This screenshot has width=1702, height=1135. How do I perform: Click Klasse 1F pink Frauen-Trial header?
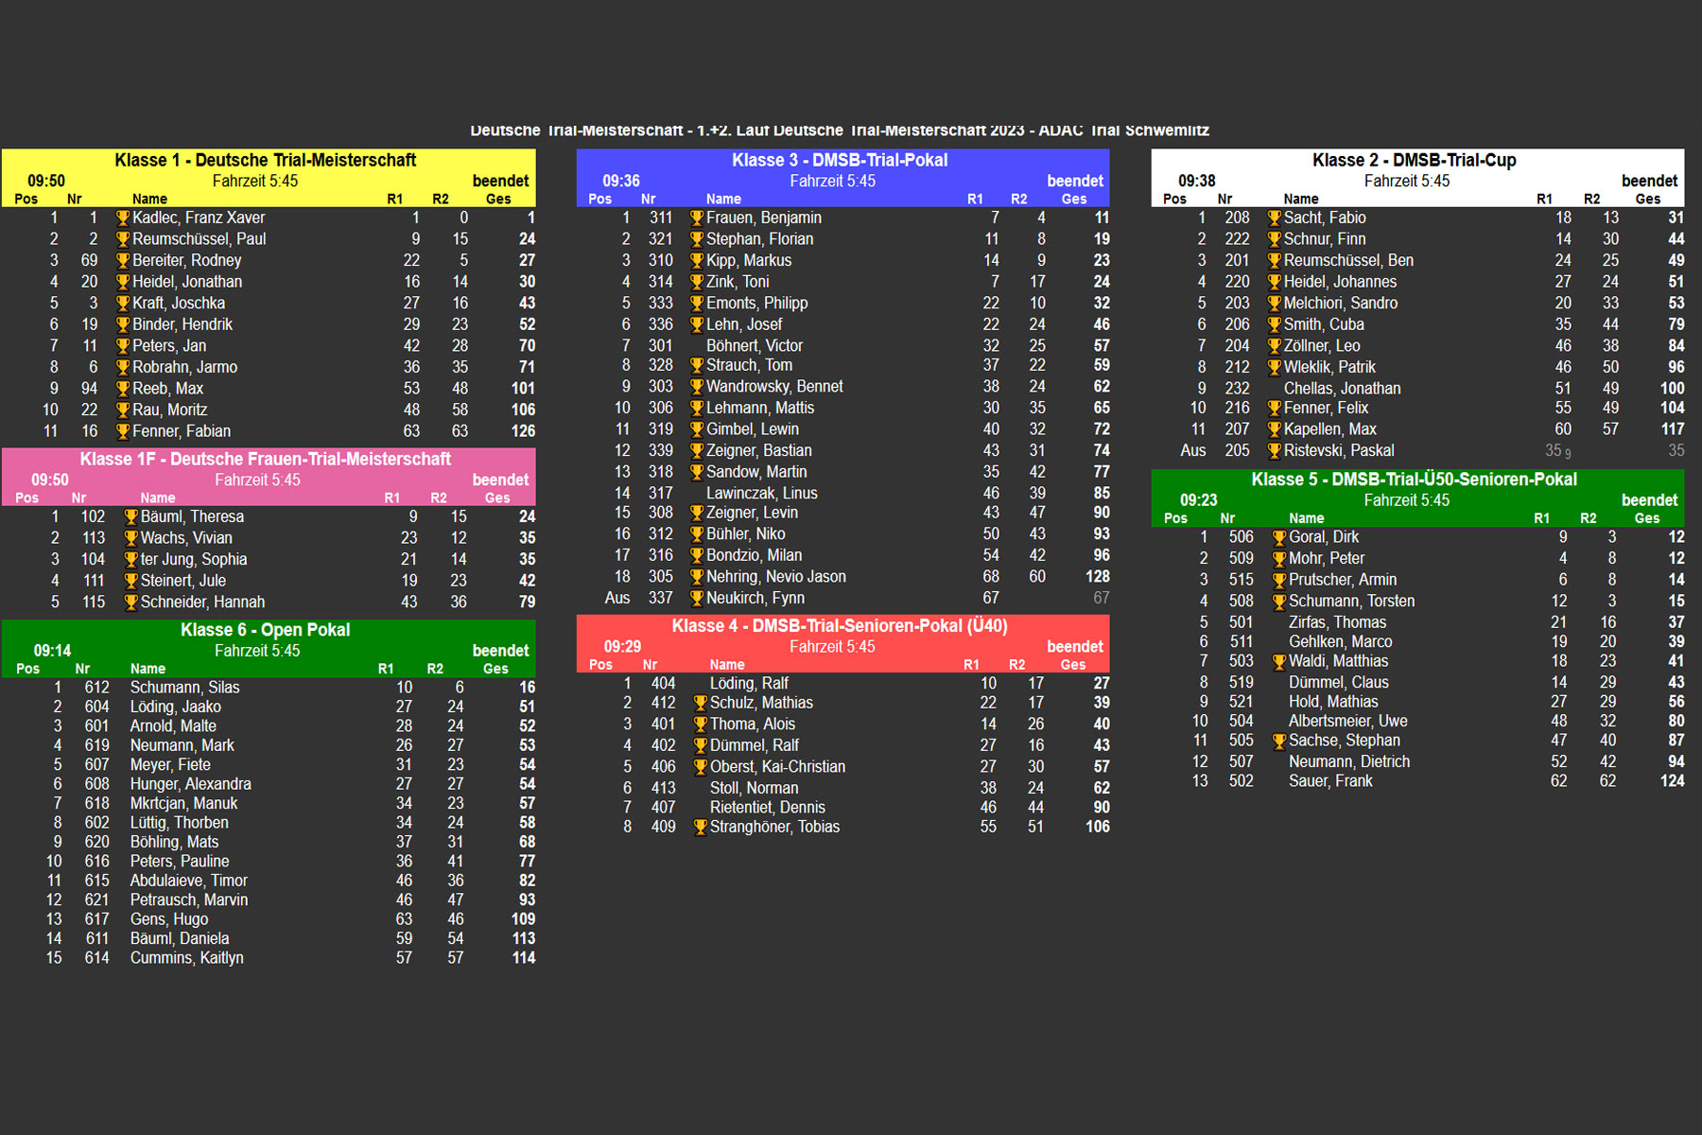pos(266,459)
